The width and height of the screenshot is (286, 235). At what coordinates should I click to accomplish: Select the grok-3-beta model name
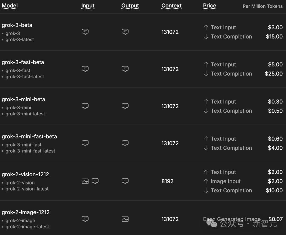[x=17, y=25]
